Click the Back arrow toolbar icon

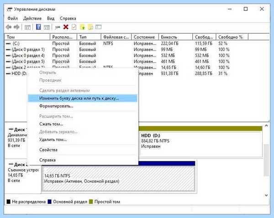[x=8, y=27]
